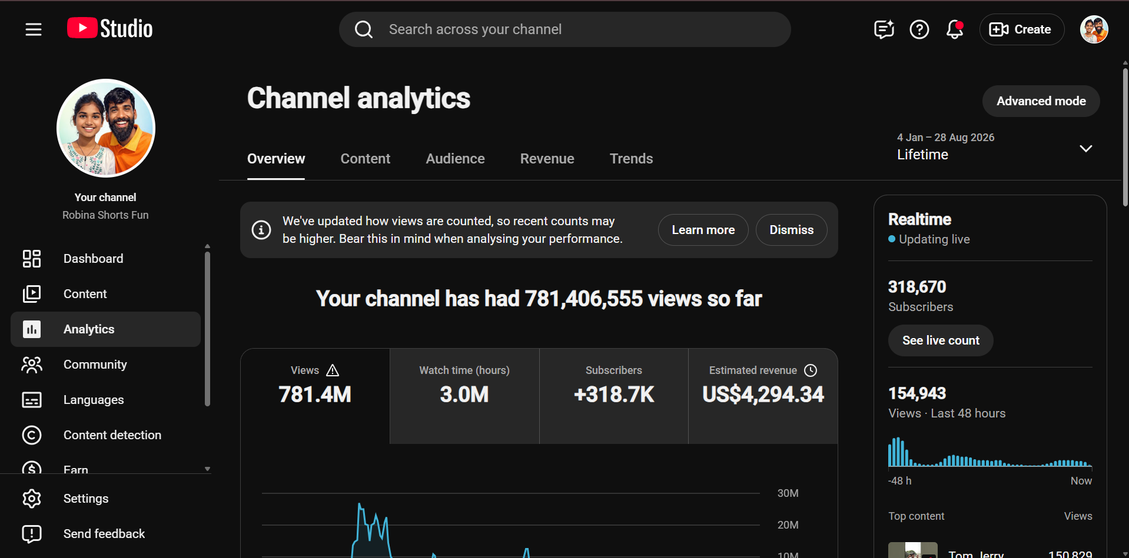Image resolution: width=1129 pixels, height=558 pixels.
Task: Click the 154,943 realtime views figure
Action: click(917, 393)
